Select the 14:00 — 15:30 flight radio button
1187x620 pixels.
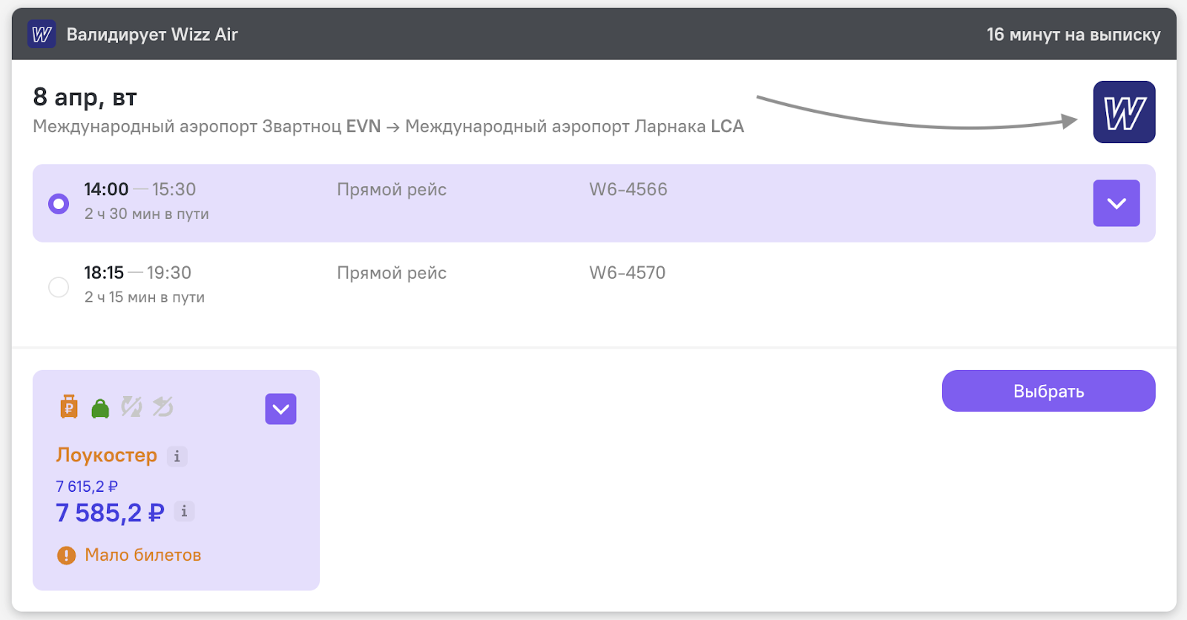click(59, 203)
